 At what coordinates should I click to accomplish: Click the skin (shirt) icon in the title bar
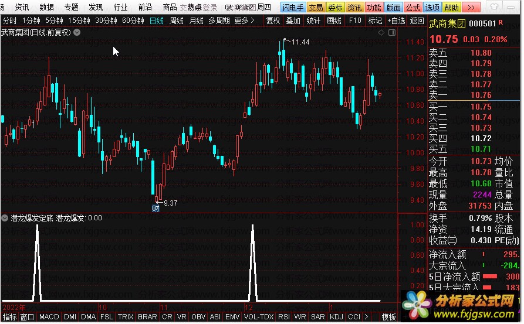(x=494, y=7)
